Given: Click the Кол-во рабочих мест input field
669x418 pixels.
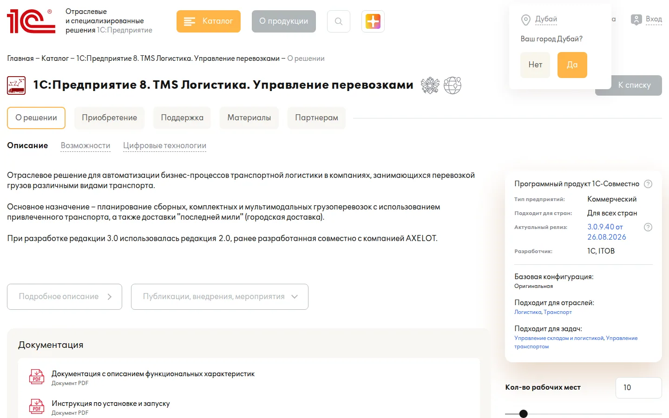Looking at the screenshot, I should [x=639, y=388].
